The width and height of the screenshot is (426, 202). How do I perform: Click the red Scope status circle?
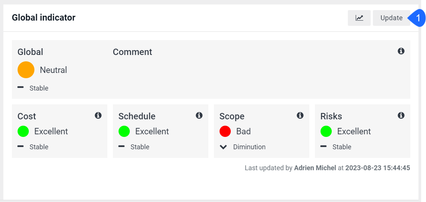225,131
